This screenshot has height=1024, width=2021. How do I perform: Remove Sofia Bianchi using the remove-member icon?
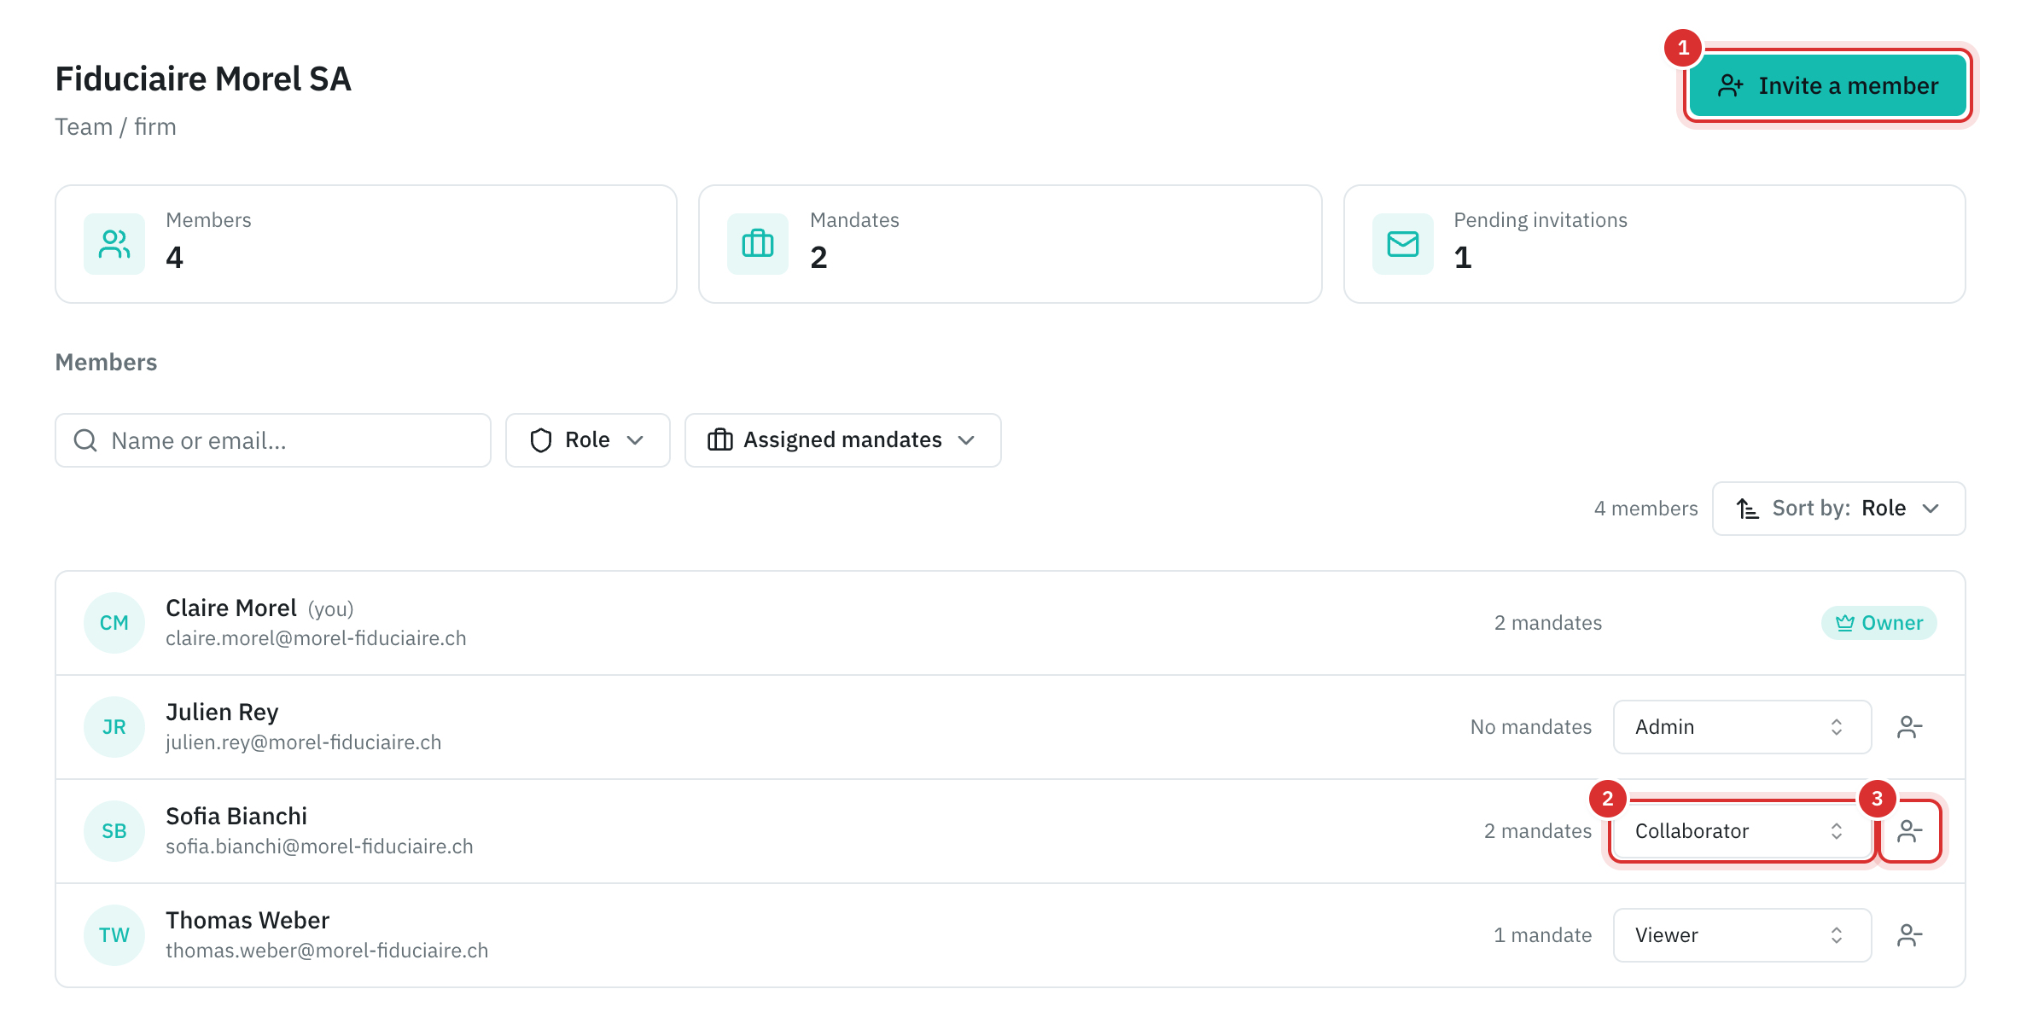point(1910,831)
